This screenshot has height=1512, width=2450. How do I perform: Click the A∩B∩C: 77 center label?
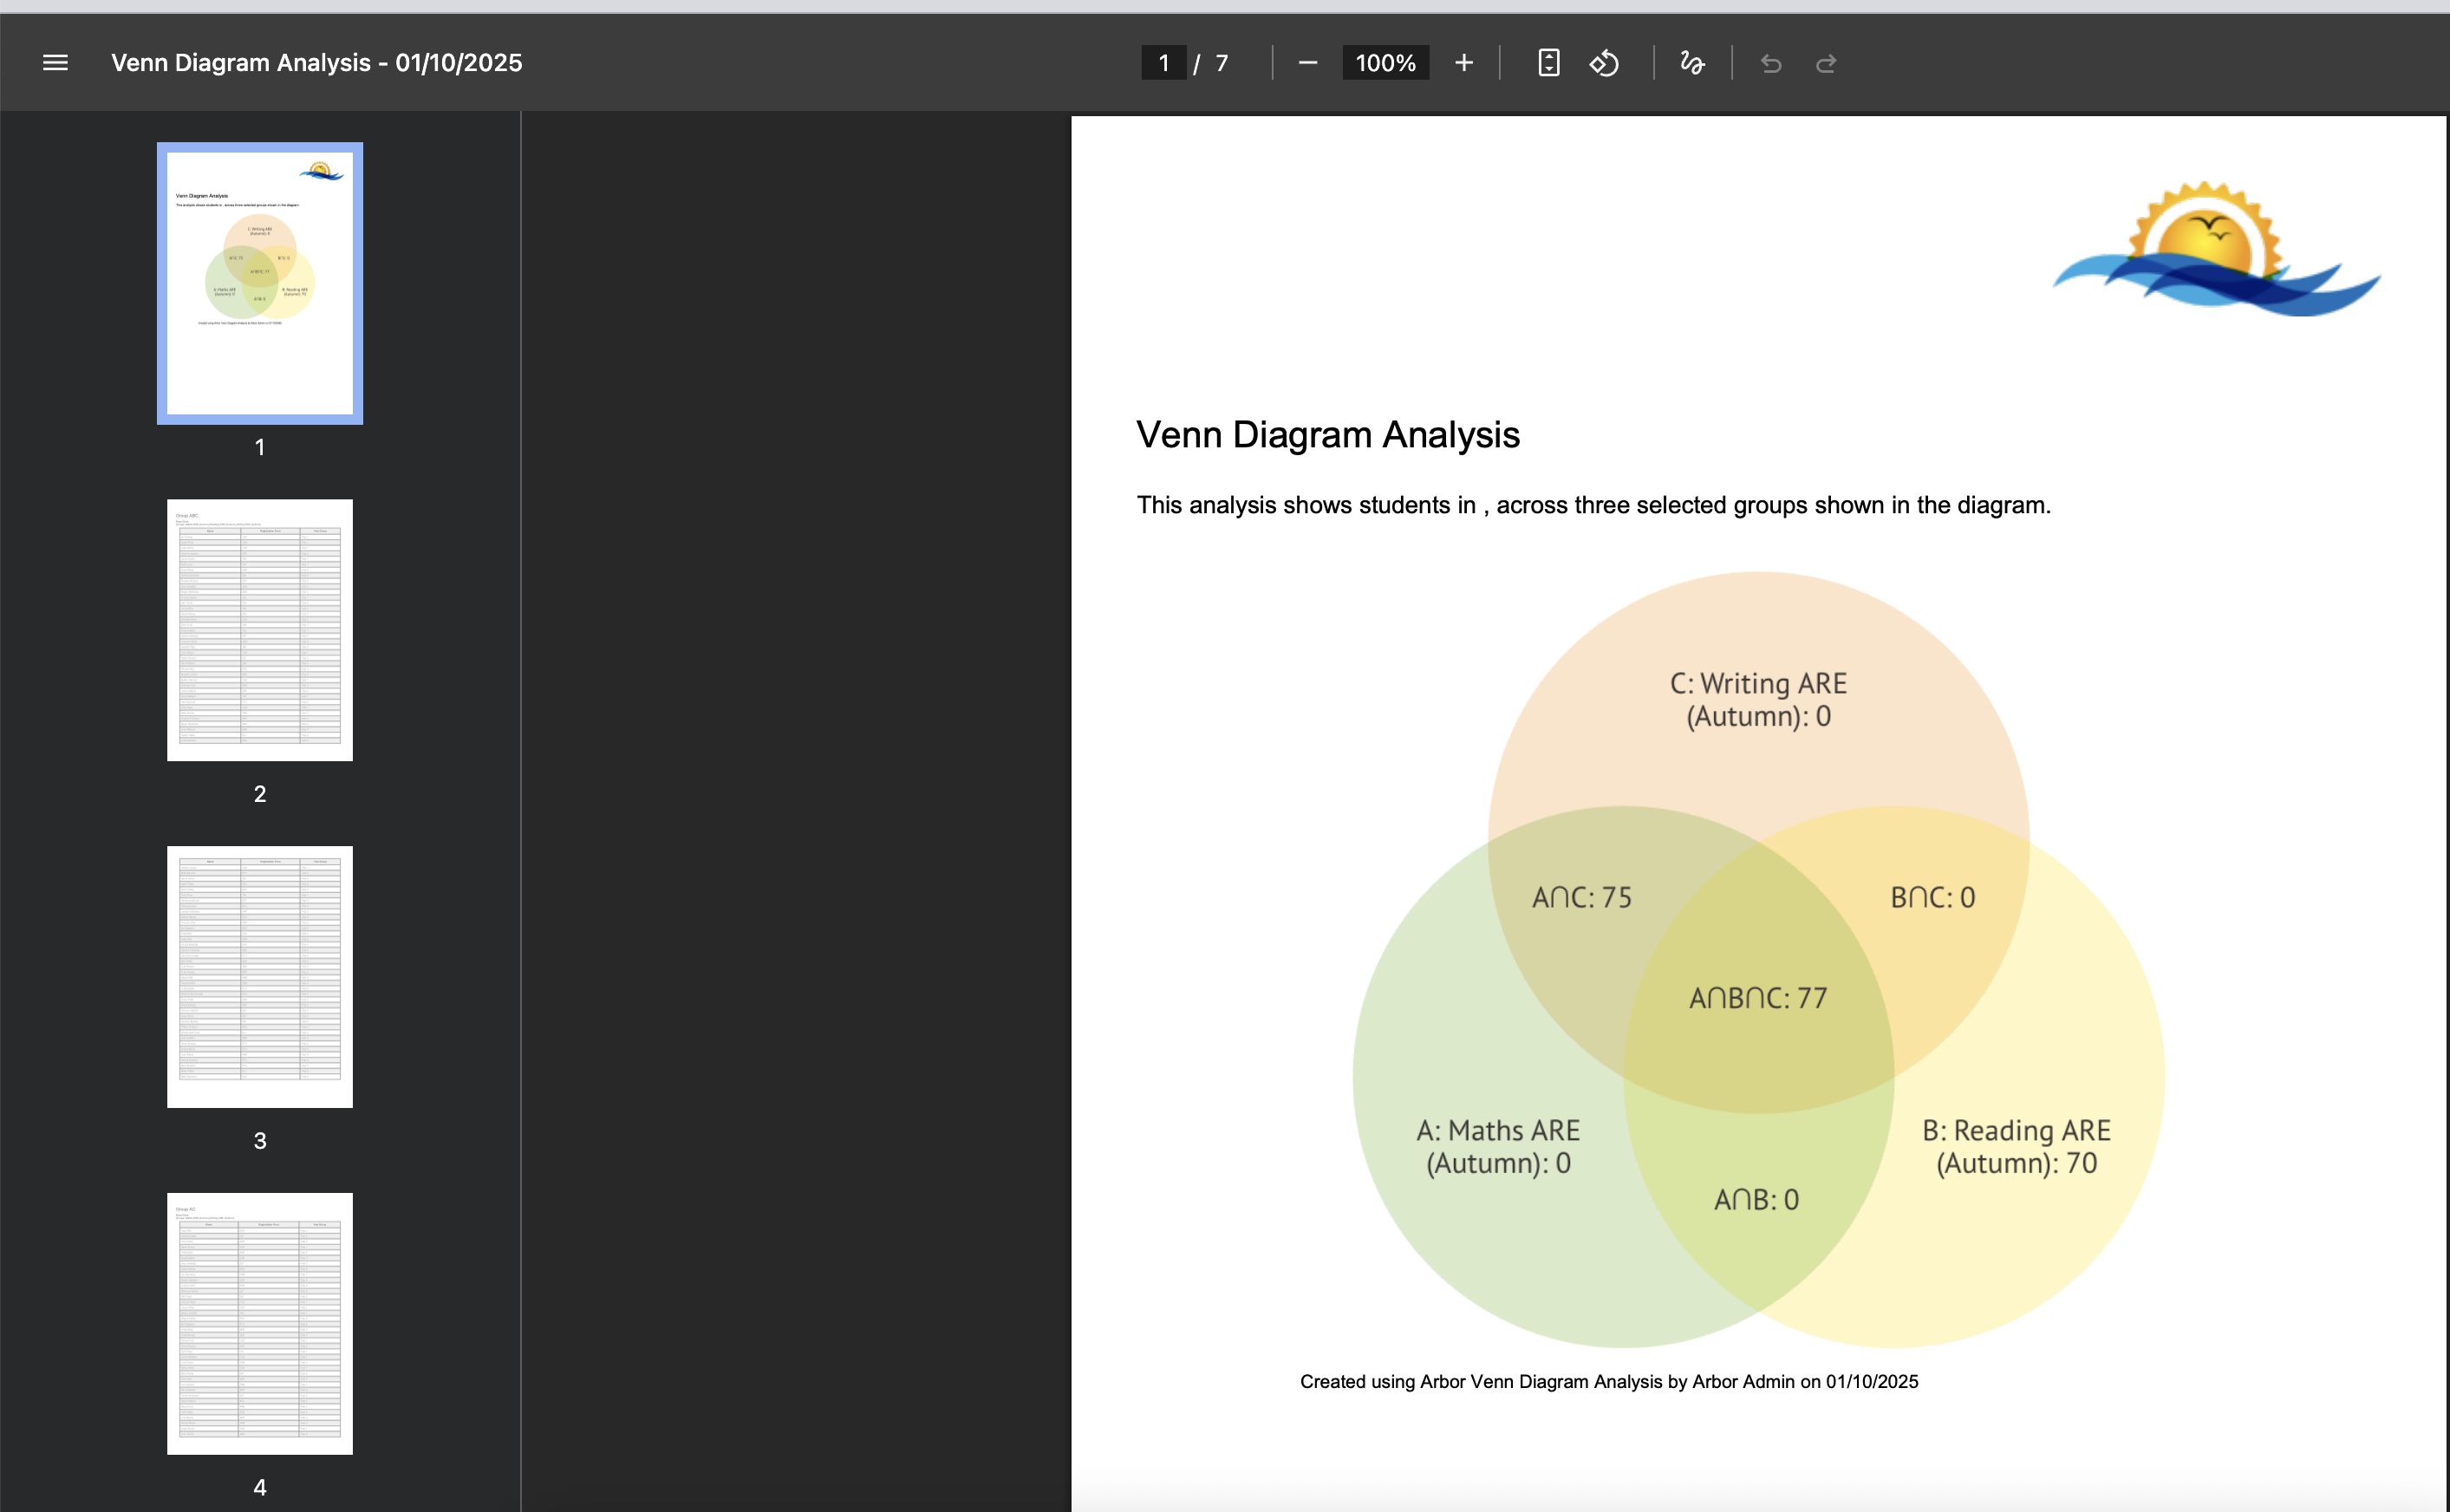pos(1758,998)
